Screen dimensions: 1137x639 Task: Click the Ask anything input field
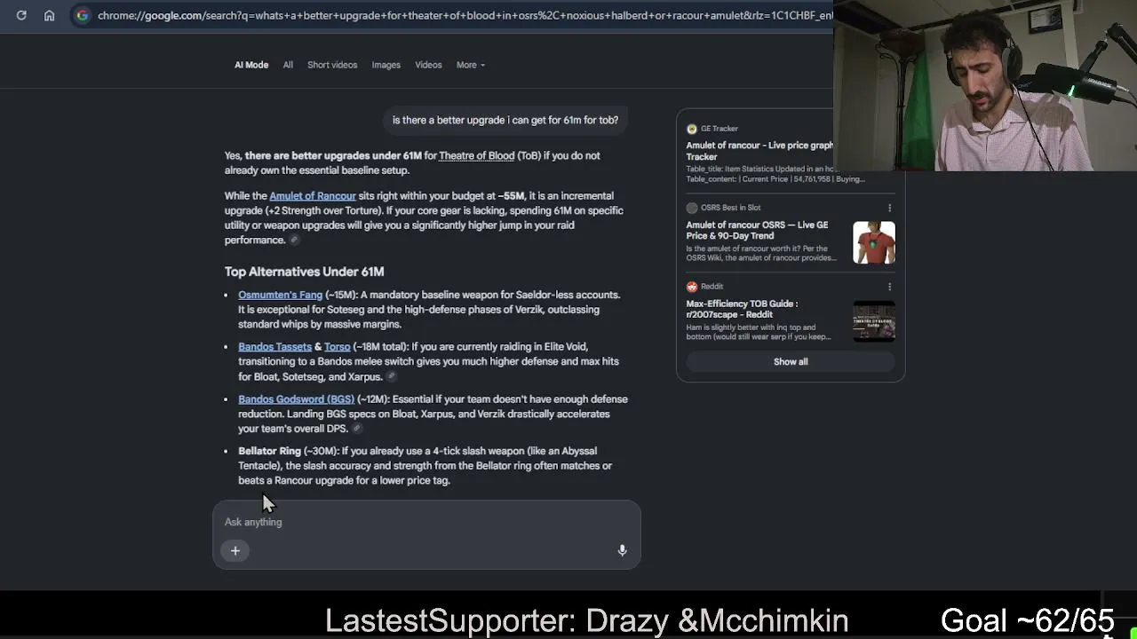[x=426, y=522]
